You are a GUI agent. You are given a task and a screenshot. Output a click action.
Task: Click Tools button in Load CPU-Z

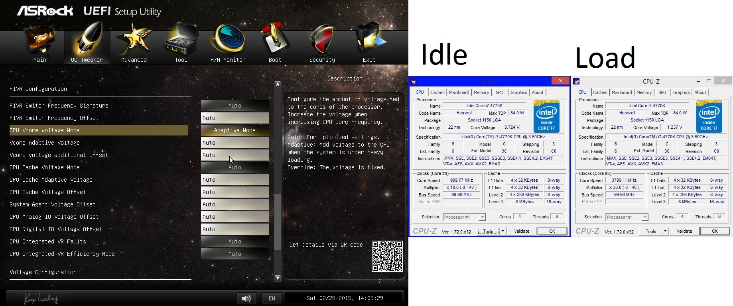(x=651, y=231)
